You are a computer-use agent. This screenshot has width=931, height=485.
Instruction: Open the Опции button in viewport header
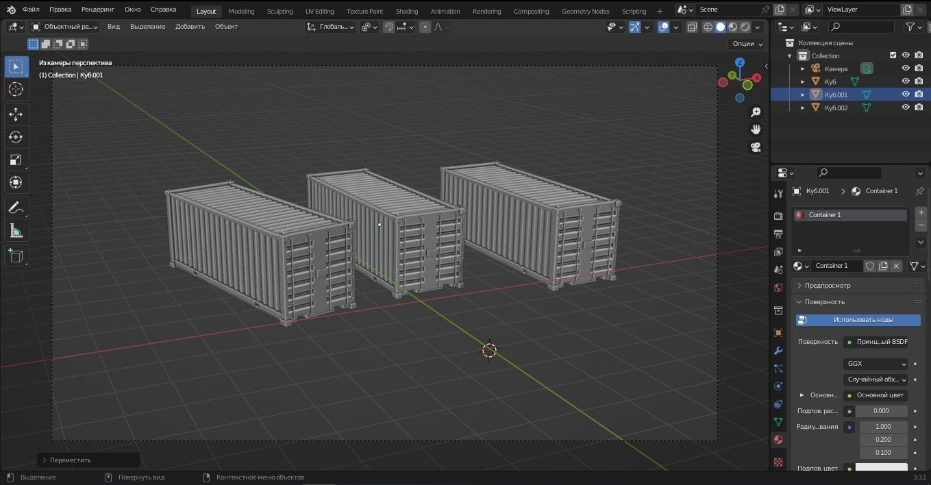[x=747, y=43]
